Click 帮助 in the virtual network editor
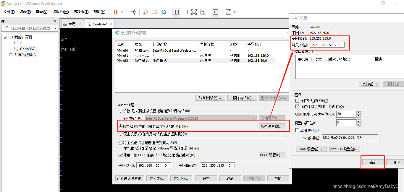The height and width of the screenshot is (192, 404). 278,178
